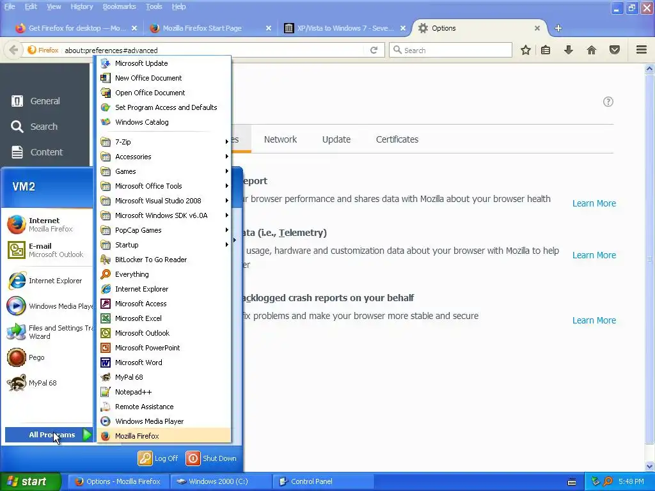Open the Bookmarks menu
The height and width of the screenshot is (491, 655).
119,6
